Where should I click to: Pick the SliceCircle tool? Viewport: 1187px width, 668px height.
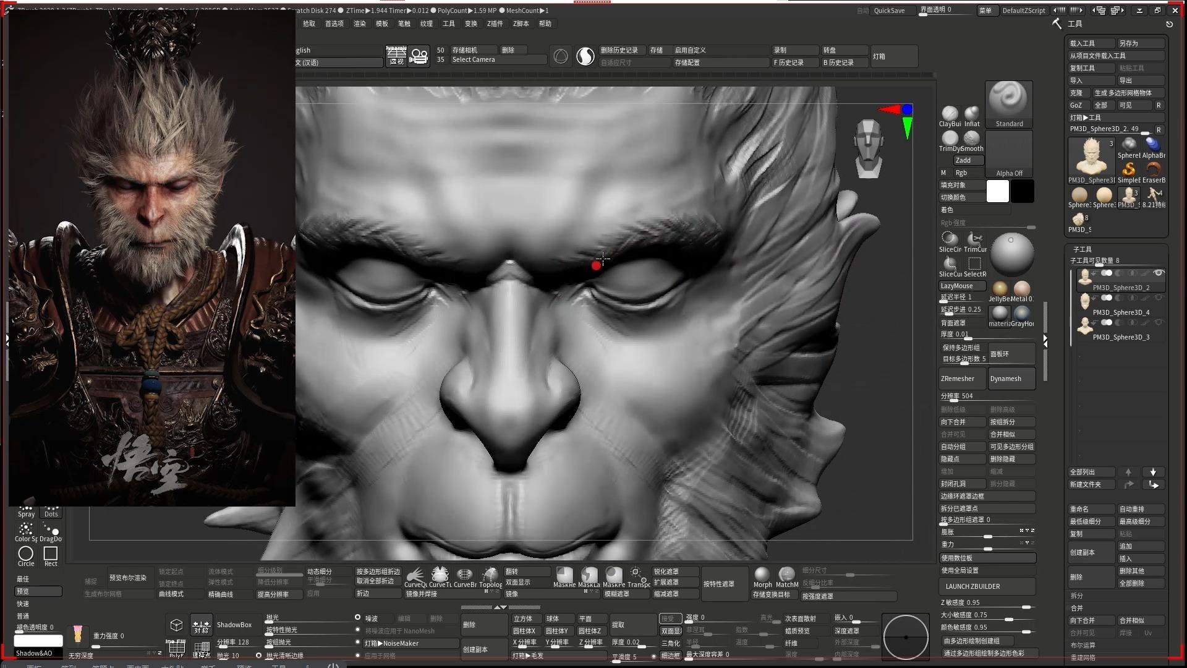point(949,238)
